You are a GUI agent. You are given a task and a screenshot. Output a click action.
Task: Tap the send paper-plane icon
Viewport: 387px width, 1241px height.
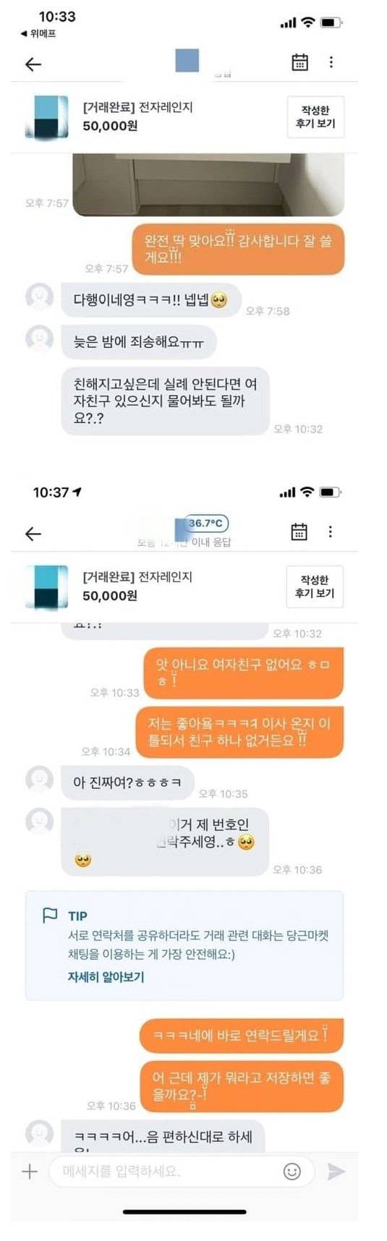point(336,1171)
